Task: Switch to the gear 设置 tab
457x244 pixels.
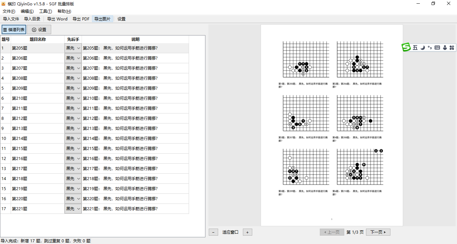Action: 39,29
